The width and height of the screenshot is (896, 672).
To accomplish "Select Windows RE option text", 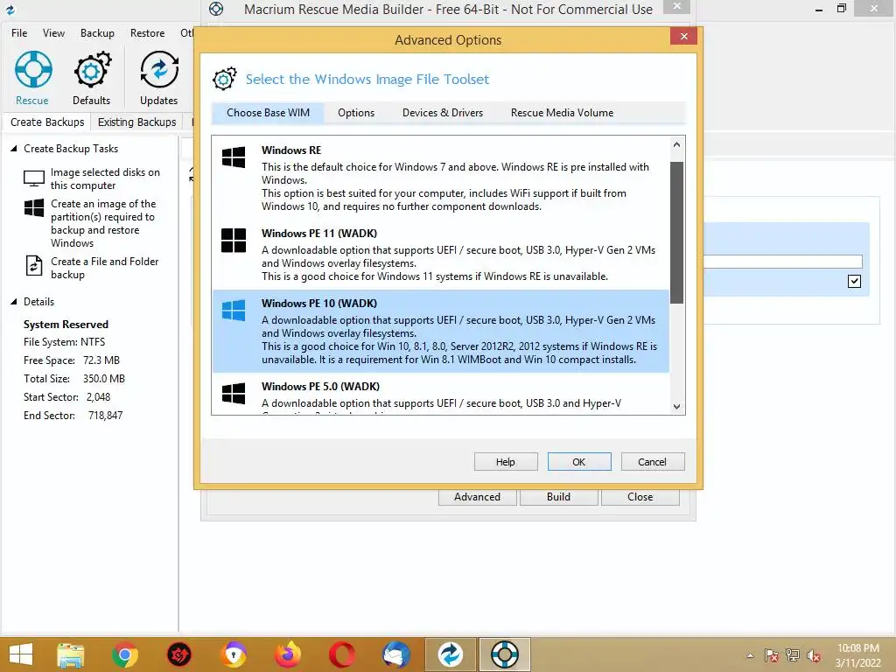I will pyautogui.click(x=291, y=150).
